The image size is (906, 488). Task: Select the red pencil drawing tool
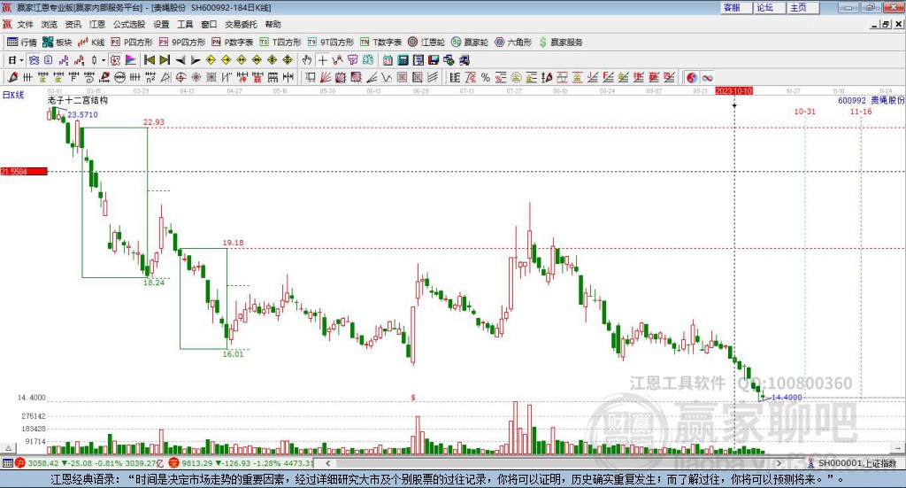pyautogui.click(x=12, y=77)
